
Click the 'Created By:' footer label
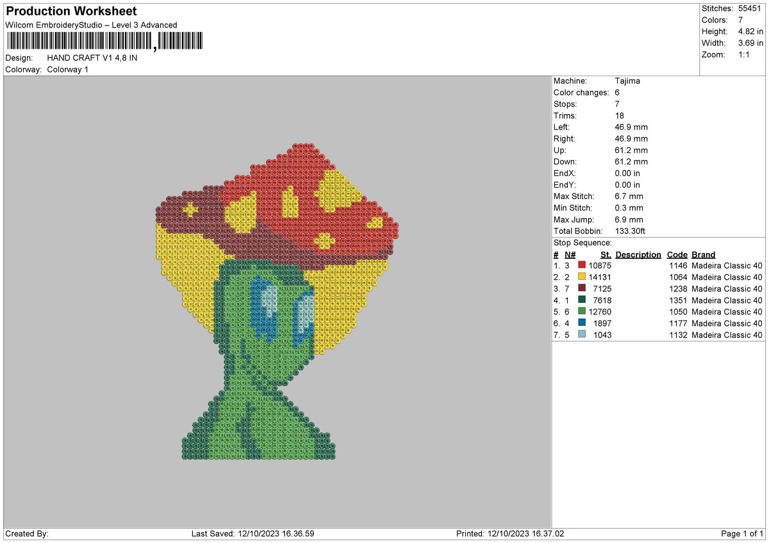click(x=27, y=534)
